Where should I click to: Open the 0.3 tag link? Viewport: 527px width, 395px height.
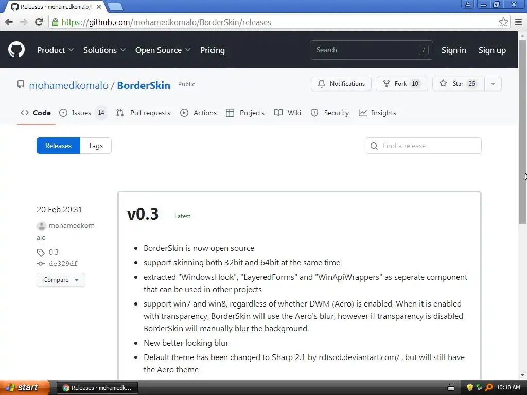(54, 252)
